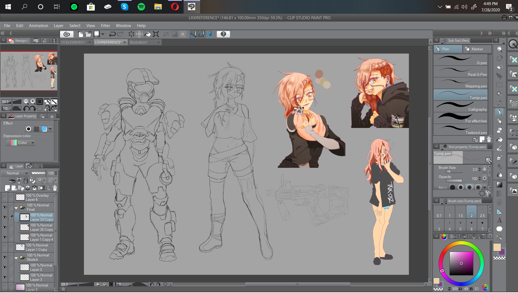Open the Filter menu
Image resolution: width=518 pixels, height=293 pixels.
[x=105, y=25]
